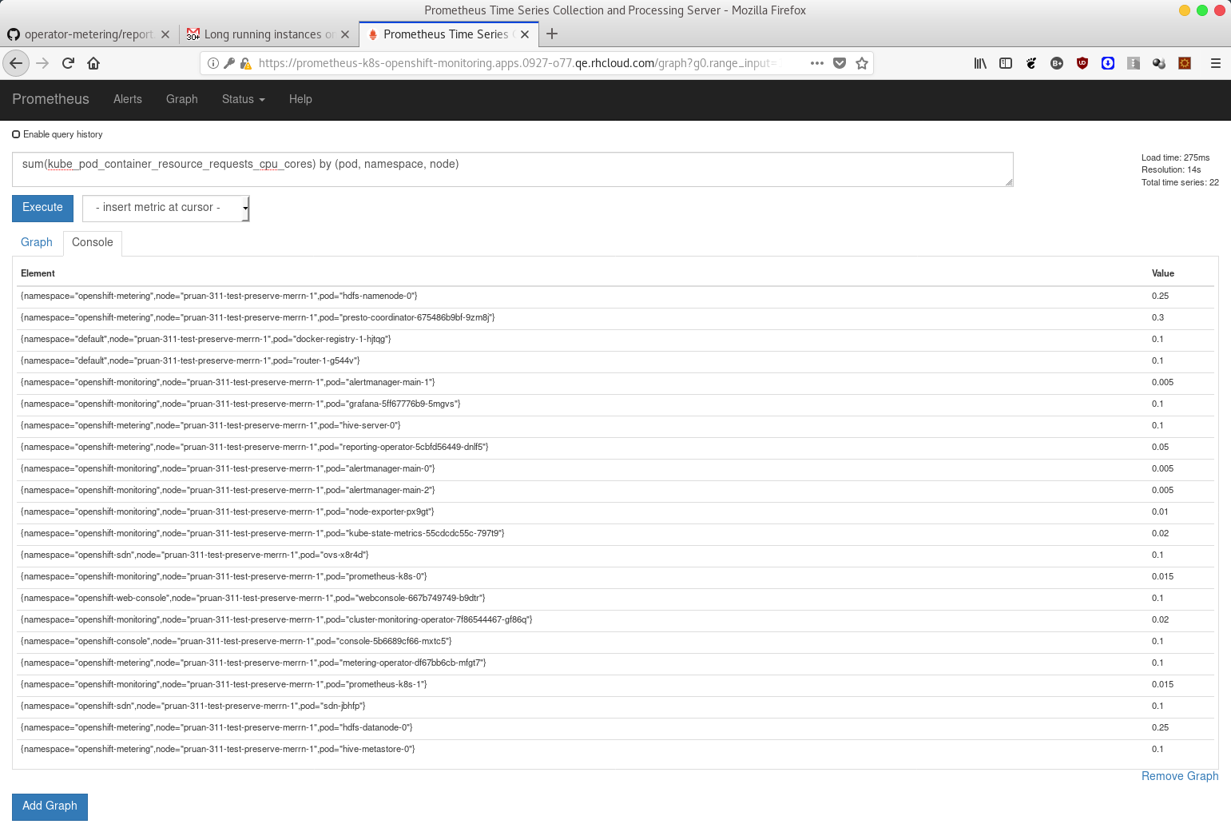Open the Alerts page
This screenshot has height=836, width=1231.
(x=128, y=99)
